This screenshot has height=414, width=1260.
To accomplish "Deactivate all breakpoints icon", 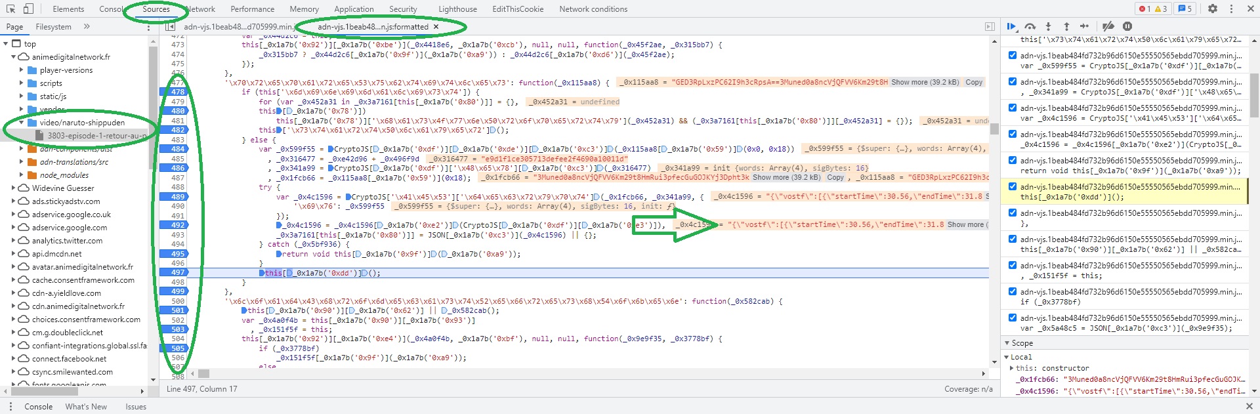I will coord(1108,26).
